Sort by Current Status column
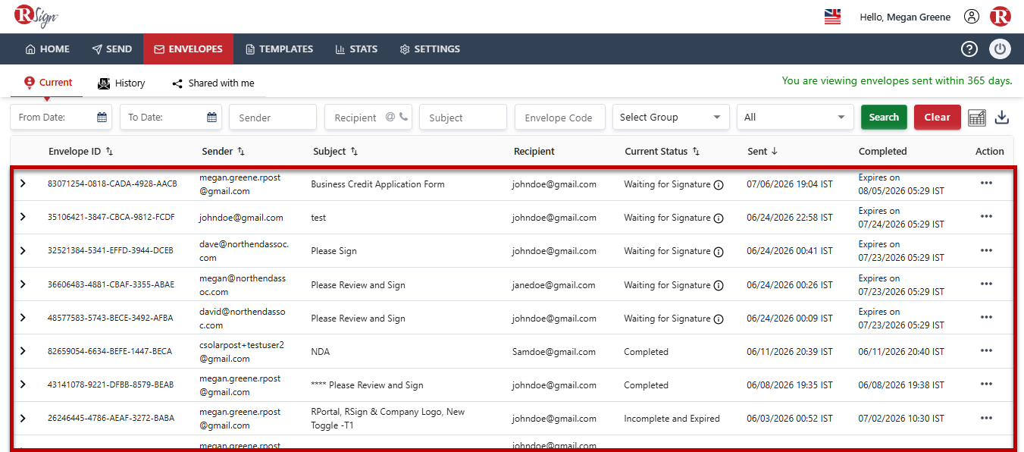The image size is (1024, 452). click(x=696, y=152)
